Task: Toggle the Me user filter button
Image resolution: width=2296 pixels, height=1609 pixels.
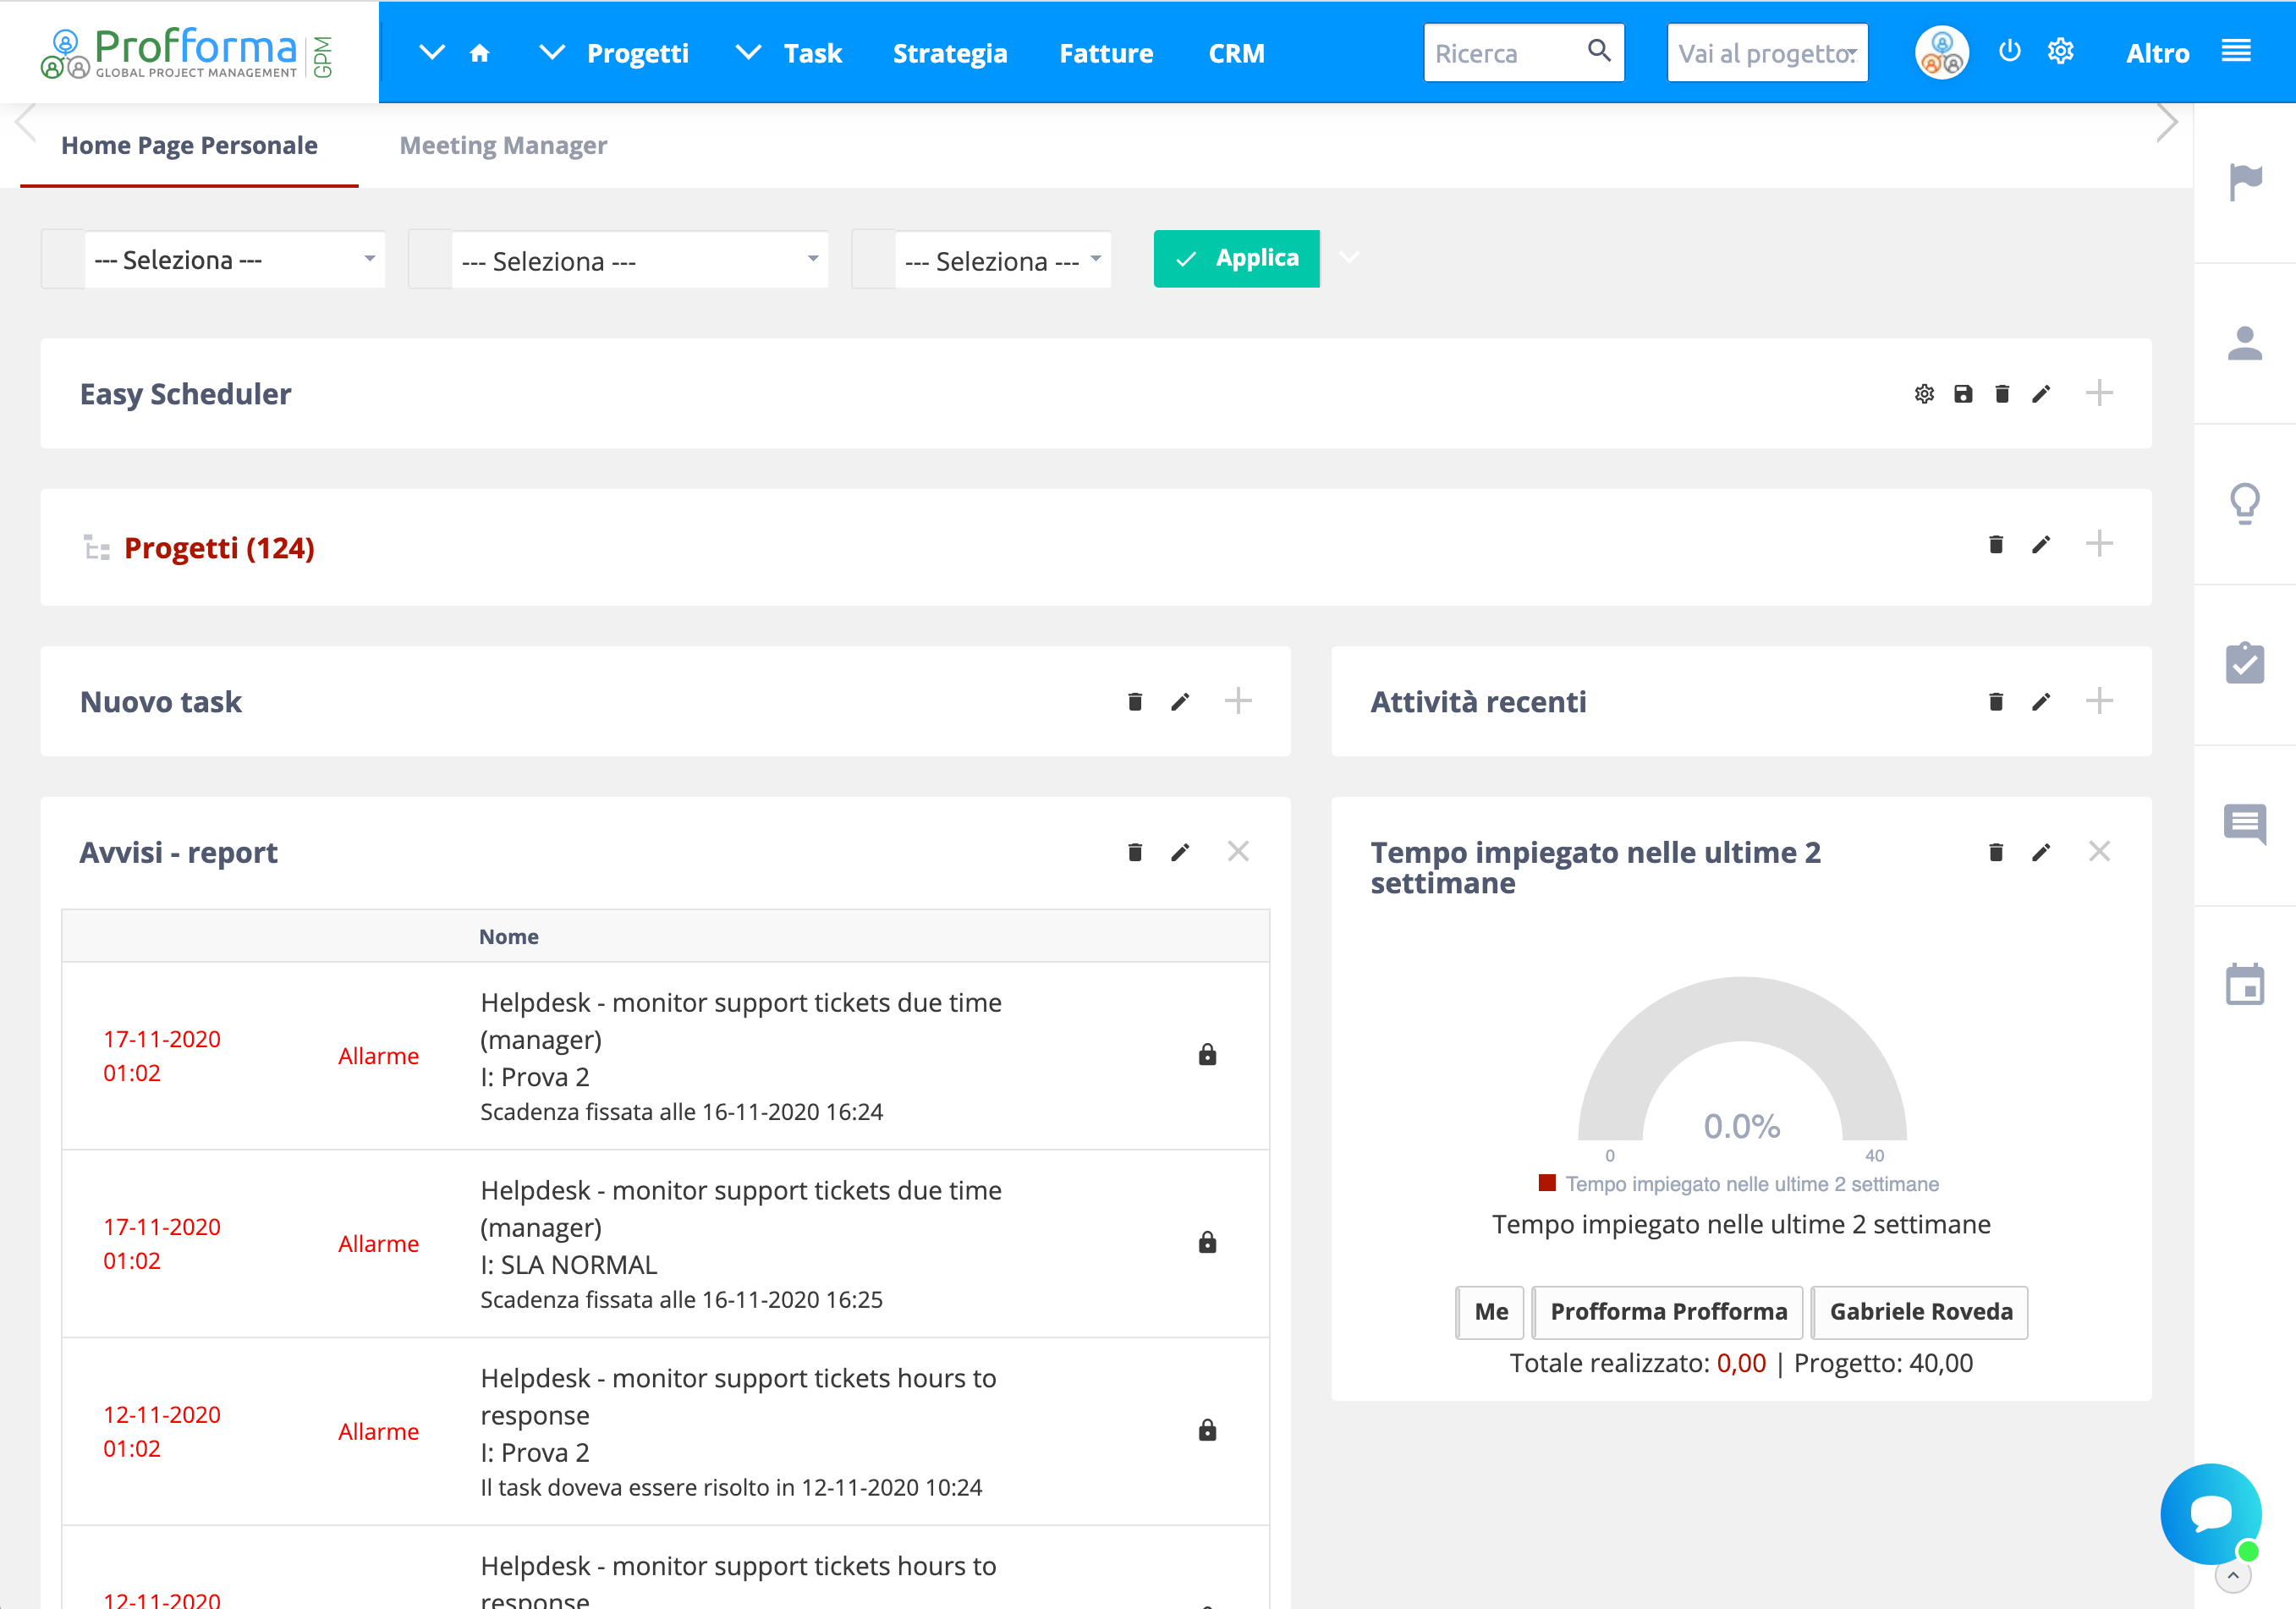Action: tap(1490, 1312)
